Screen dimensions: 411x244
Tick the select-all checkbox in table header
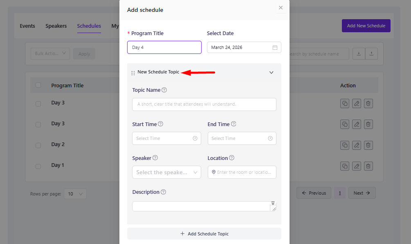pos(38,85)
